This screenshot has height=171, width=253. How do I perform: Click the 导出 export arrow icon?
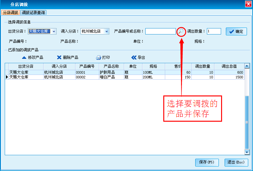pos(134,58)
